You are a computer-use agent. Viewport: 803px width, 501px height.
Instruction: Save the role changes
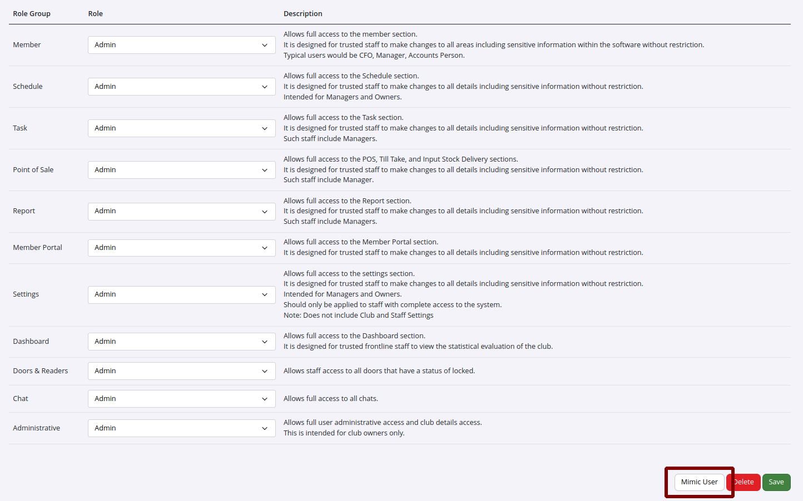776,482
